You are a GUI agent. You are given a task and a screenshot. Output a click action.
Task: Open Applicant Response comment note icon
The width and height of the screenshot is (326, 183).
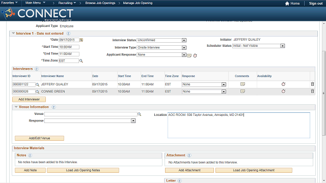click(x=189, y=55)
